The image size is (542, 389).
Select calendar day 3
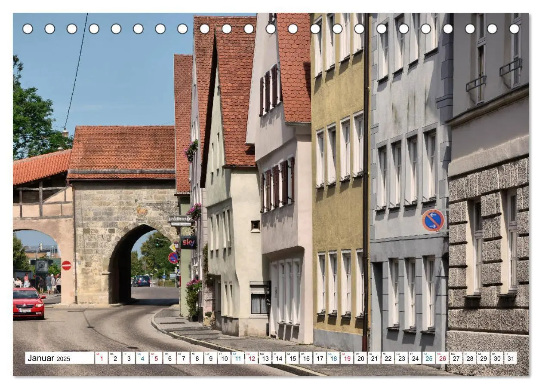tap(129, 358)
